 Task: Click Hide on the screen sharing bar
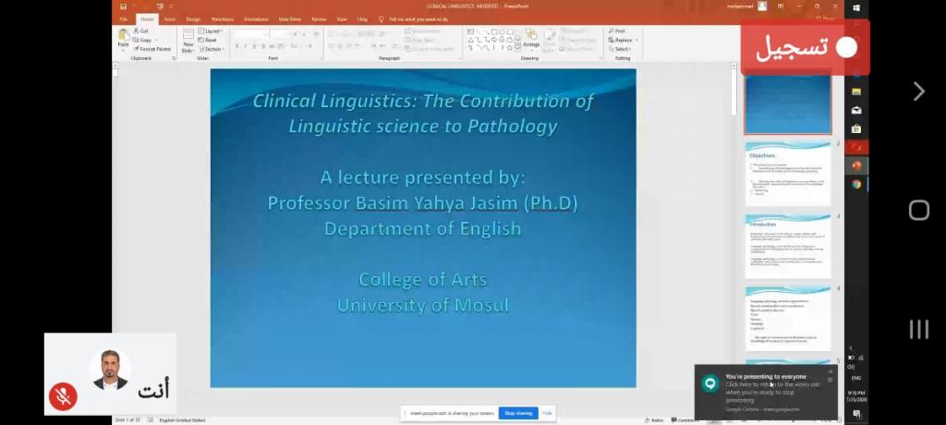[x=547, y=413]
